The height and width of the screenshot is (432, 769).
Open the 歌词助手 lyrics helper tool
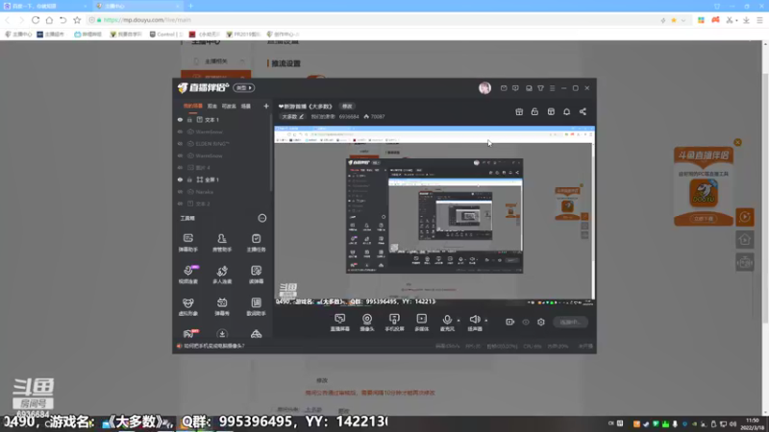[256, 306]
